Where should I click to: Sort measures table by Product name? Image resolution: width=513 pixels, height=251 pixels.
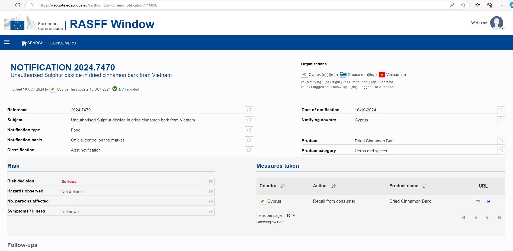(425, 186)
